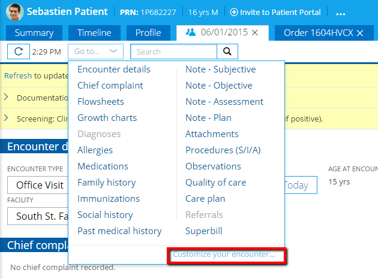Switch to the Summary tab
The width and height of the screenshot is (378, 279).
pos(34,33)
